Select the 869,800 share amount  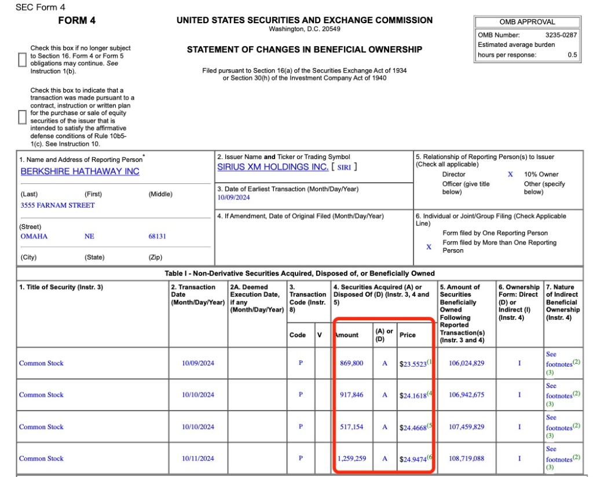point(352,364)
